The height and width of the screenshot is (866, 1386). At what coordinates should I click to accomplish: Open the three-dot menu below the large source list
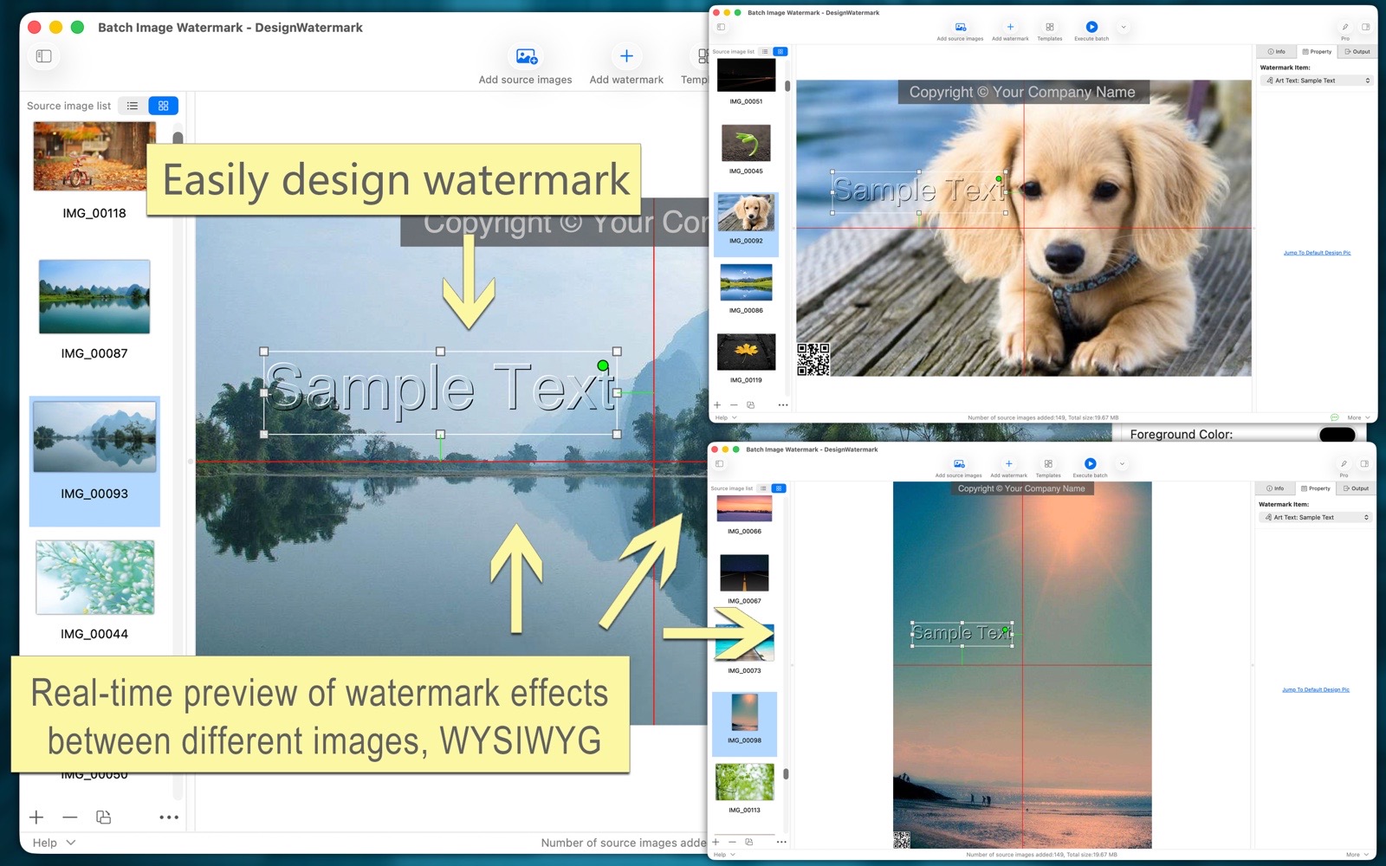coord(169,818)
